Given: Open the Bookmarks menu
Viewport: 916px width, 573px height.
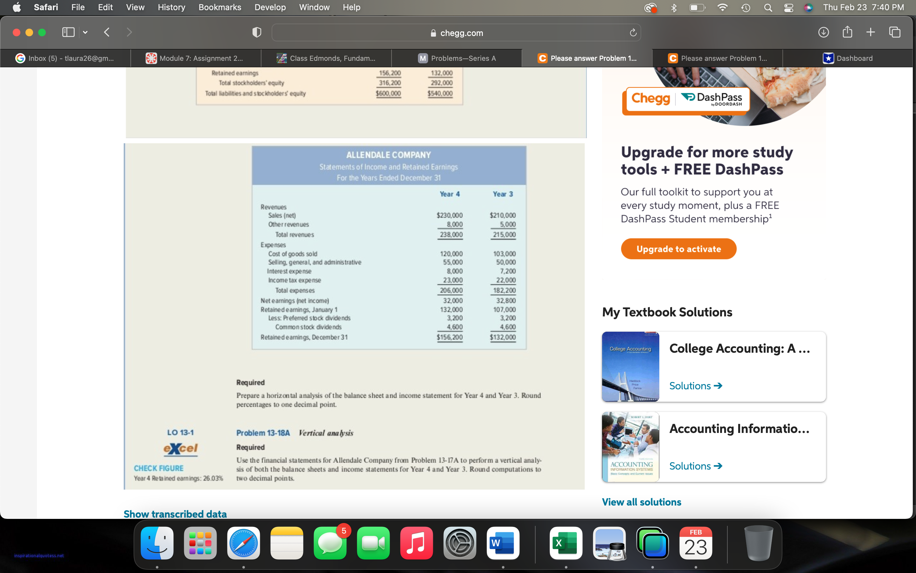Looking at the screenshot, I should coord(219,7).
